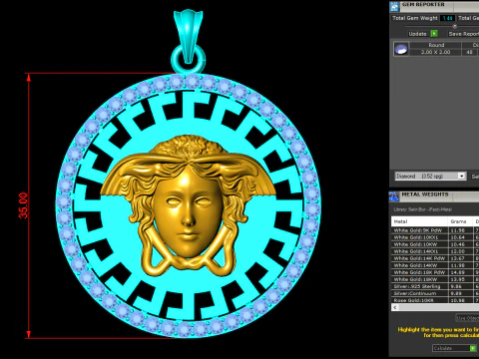
Task: Select the White Gold:18K PdW row
Action: click(x=435, y=272)
